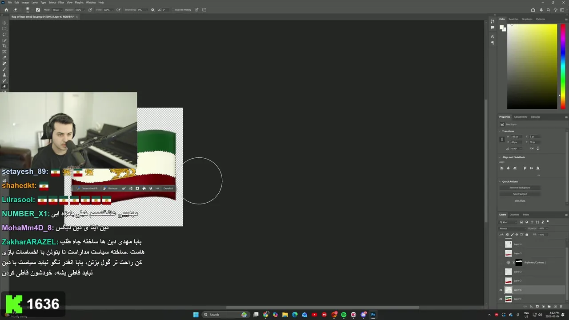
Task: Click the Delete layer trash icon
Action: pyautogui.click(x=561, y=306)
